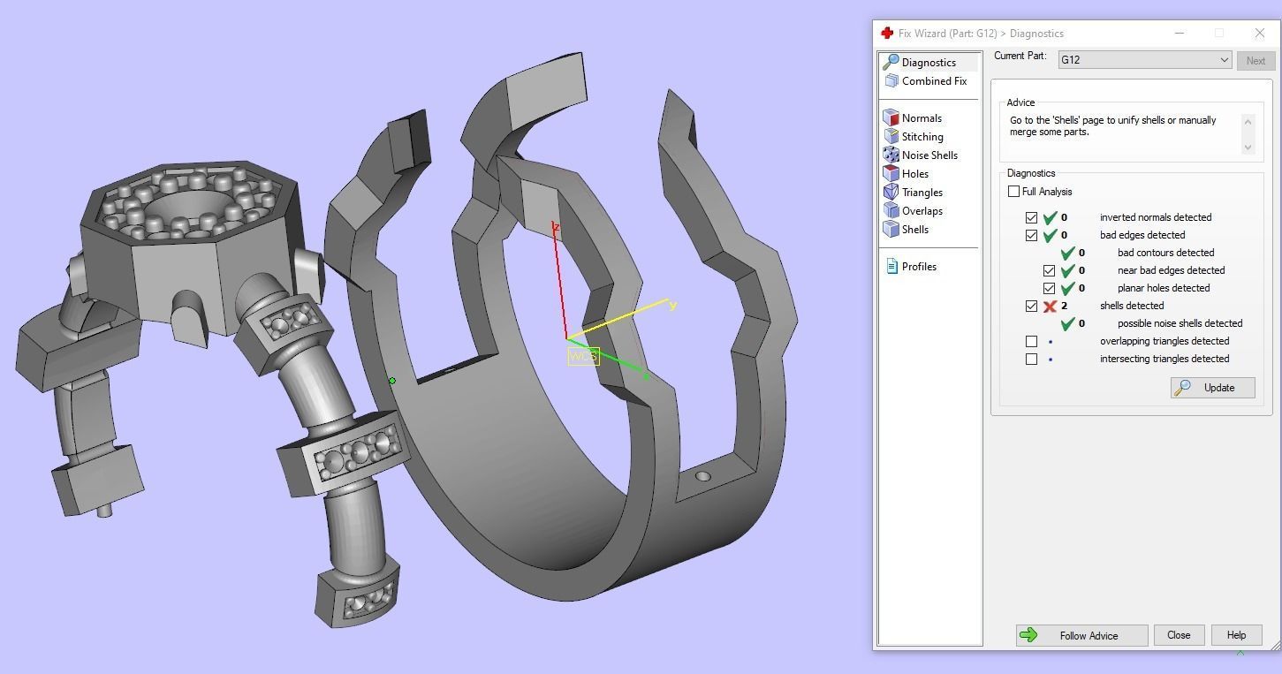Image resolution: width=1282 pixels, height=674 pixels.
Task: Click the Shells icon
Action: click(891, 229)
